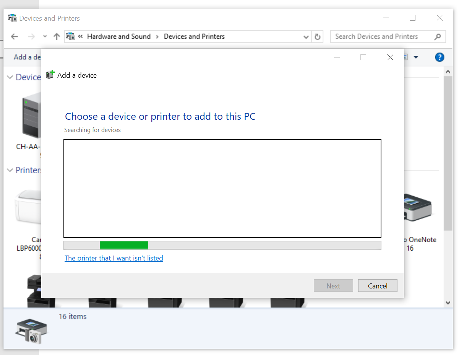Screen dimensions: 459x355
Task: Refresh the Devices and Printers view
Action: point(317,37)
